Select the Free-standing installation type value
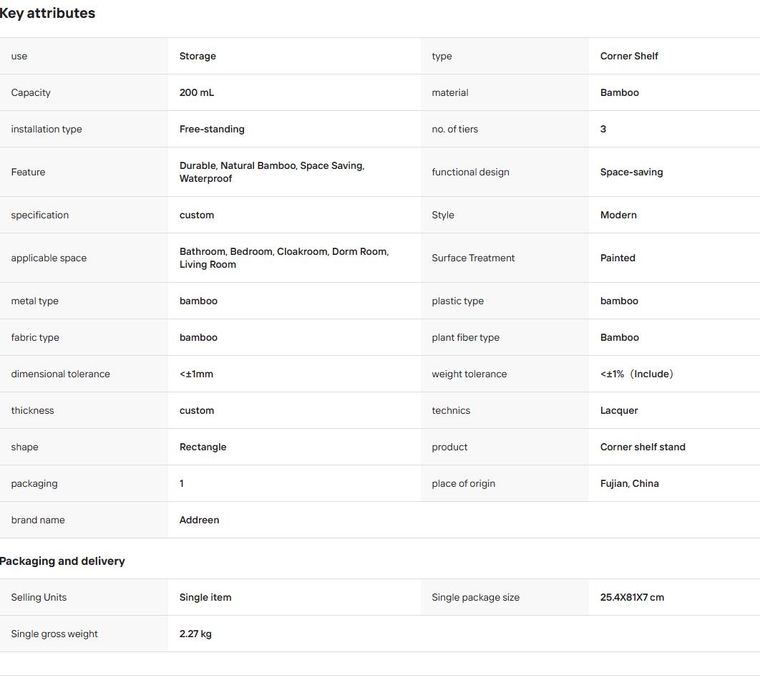This screenshot has width=760, height=678. pyautogui.click(x=212, y=129)
